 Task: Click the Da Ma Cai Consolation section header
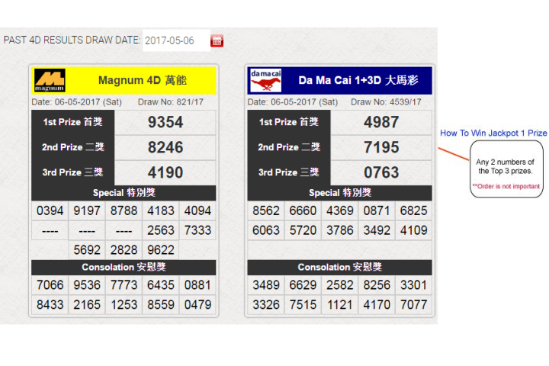[339, 267]
